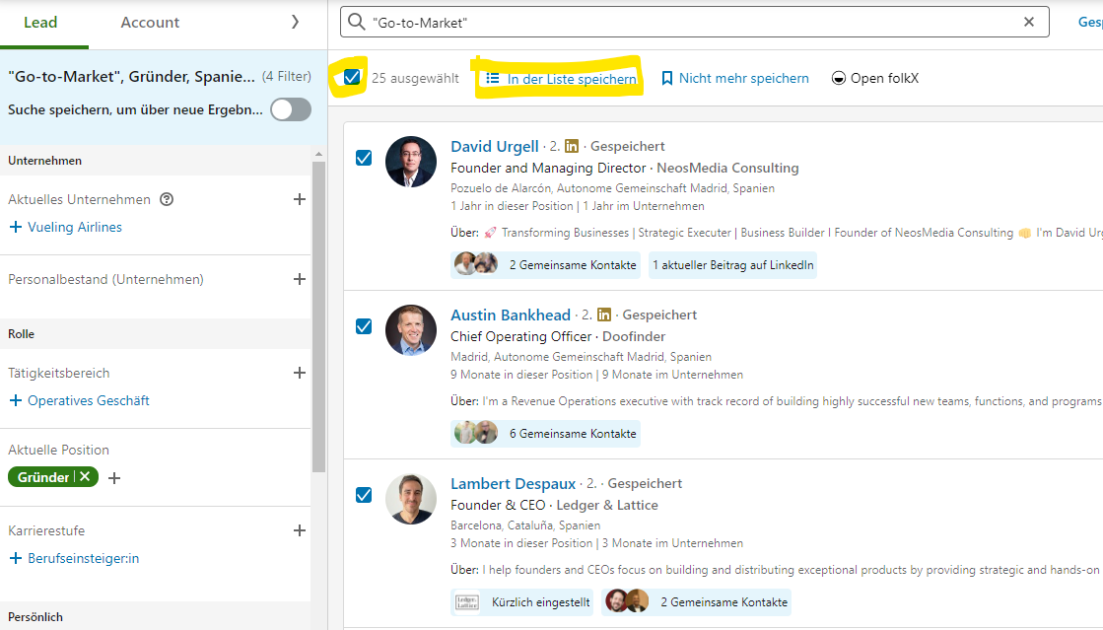Click Open folkX button
Screen dimensions: 1103x630
click(x=875, y=78)
